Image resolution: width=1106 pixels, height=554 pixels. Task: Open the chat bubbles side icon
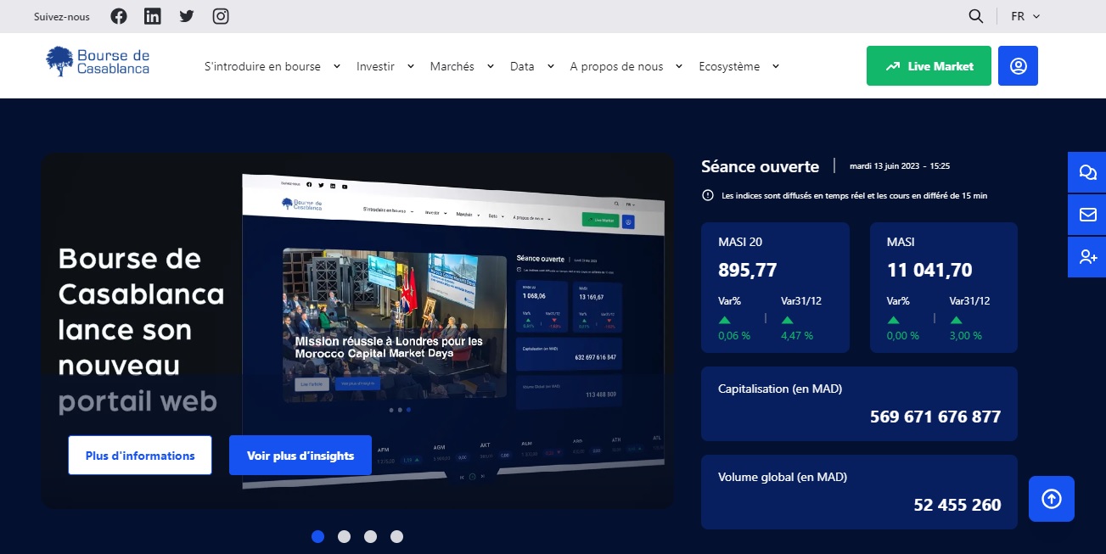1087,172
